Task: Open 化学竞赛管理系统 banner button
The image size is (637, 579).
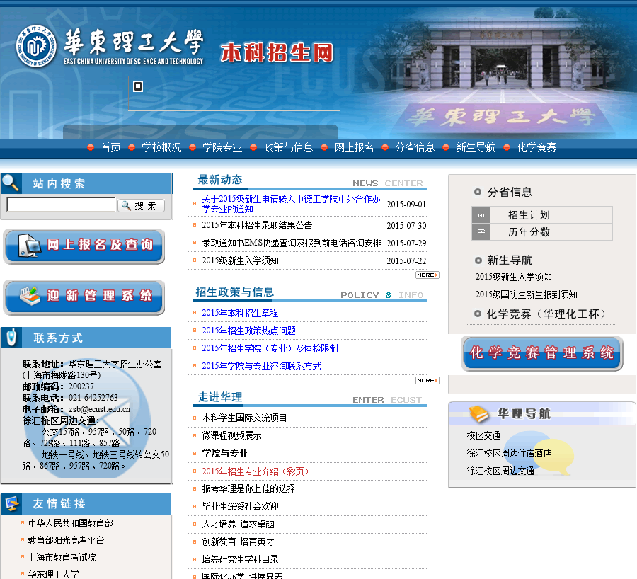Action: click(x=542, y=353)
